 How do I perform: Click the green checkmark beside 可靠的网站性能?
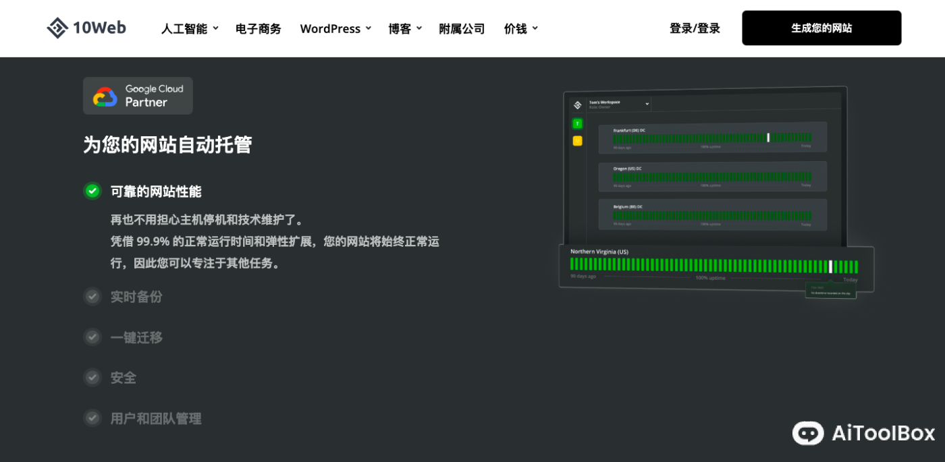tap(92, 191)
